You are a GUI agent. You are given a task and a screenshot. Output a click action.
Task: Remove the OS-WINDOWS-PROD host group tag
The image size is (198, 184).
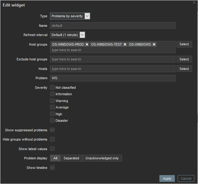87,44
